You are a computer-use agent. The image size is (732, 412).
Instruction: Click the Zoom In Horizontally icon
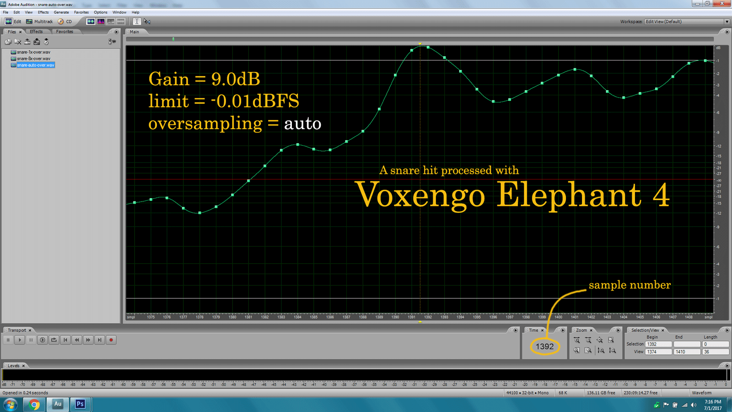pos(577,340)
